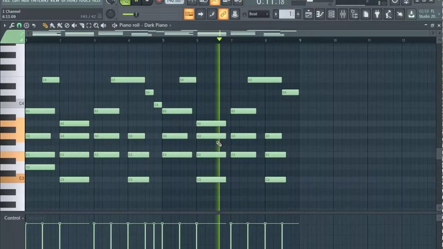Click the main pitch slider handle
This screenshot has width=443, height=249.
pyautogui.click(x=136, y=14)
